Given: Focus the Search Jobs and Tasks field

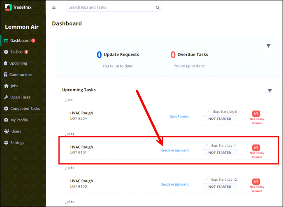Looking at the screenshot, I should (114, 7).
